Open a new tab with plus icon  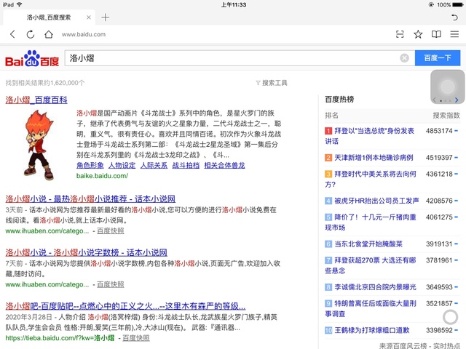[105, 17]
